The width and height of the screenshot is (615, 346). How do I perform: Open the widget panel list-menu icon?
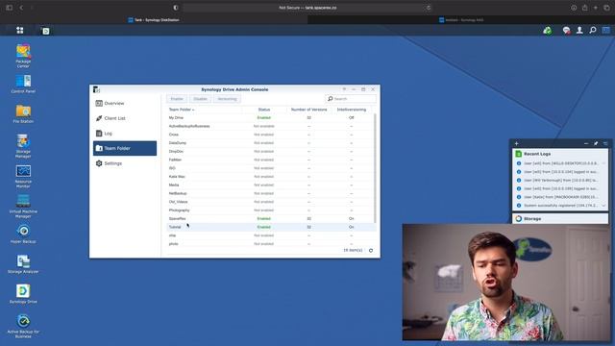click(605, 143)
